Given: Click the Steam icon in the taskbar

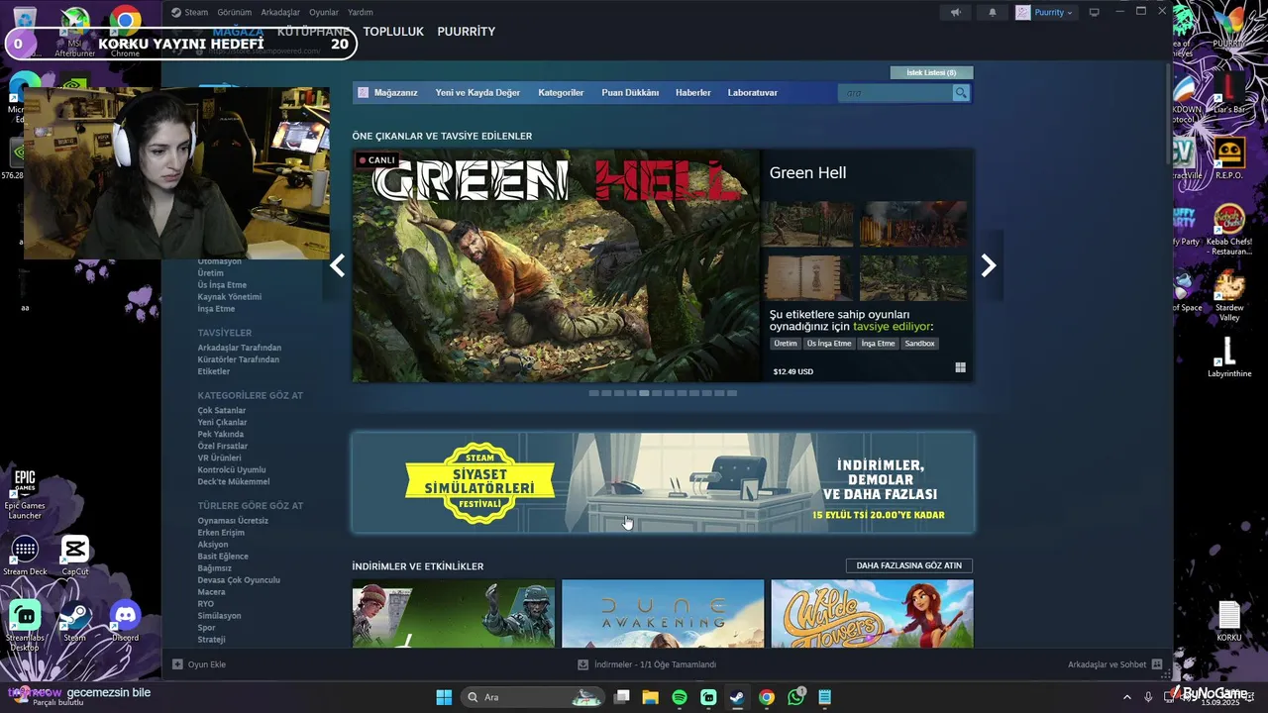Looking at the screenshot, I should coord(737,697).
